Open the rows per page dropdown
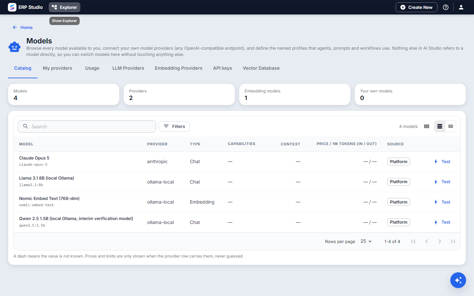 pyautogui.click(x=366, y=241)
